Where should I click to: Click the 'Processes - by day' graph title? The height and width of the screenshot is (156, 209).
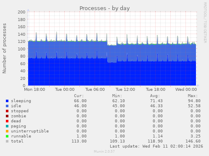tap(105, 8)
